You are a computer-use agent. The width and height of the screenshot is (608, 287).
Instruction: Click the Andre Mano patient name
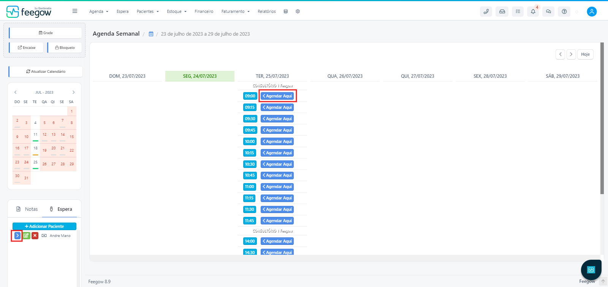pyautogui.click(x=60, y=235)
